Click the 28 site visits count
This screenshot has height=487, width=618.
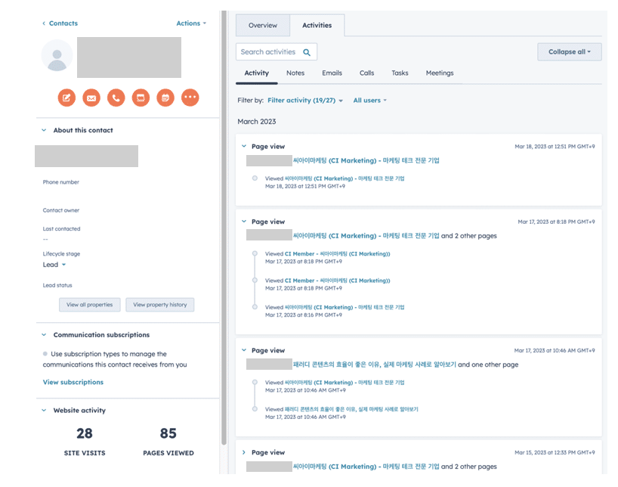pyautogui.click(x=85, y=433)
